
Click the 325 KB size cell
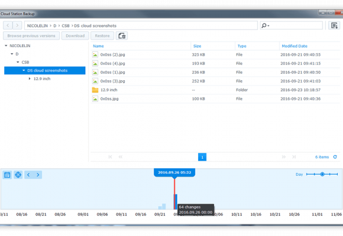198,55
